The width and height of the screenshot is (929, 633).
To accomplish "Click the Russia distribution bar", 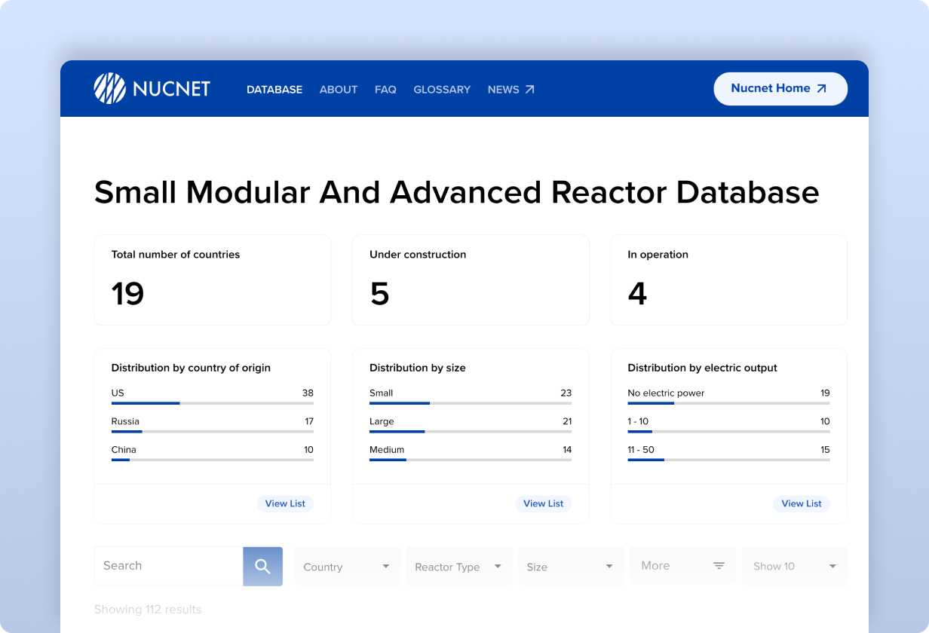I will coord(213,432).
